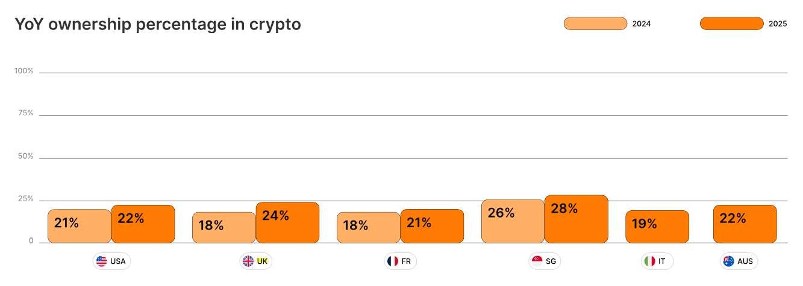
Task: Select the USA 2025 bar showing 22%
Action: point(143,224)
